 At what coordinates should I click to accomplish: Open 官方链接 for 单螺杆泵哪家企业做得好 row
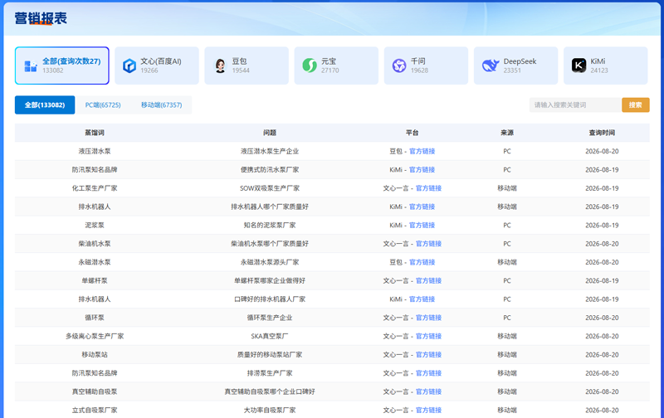pyautogui.click(x=428, y=280)
